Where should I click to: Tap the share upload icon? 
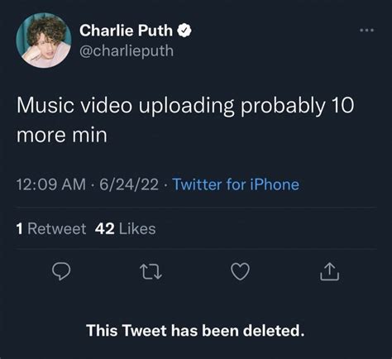[x=329, y=271]
